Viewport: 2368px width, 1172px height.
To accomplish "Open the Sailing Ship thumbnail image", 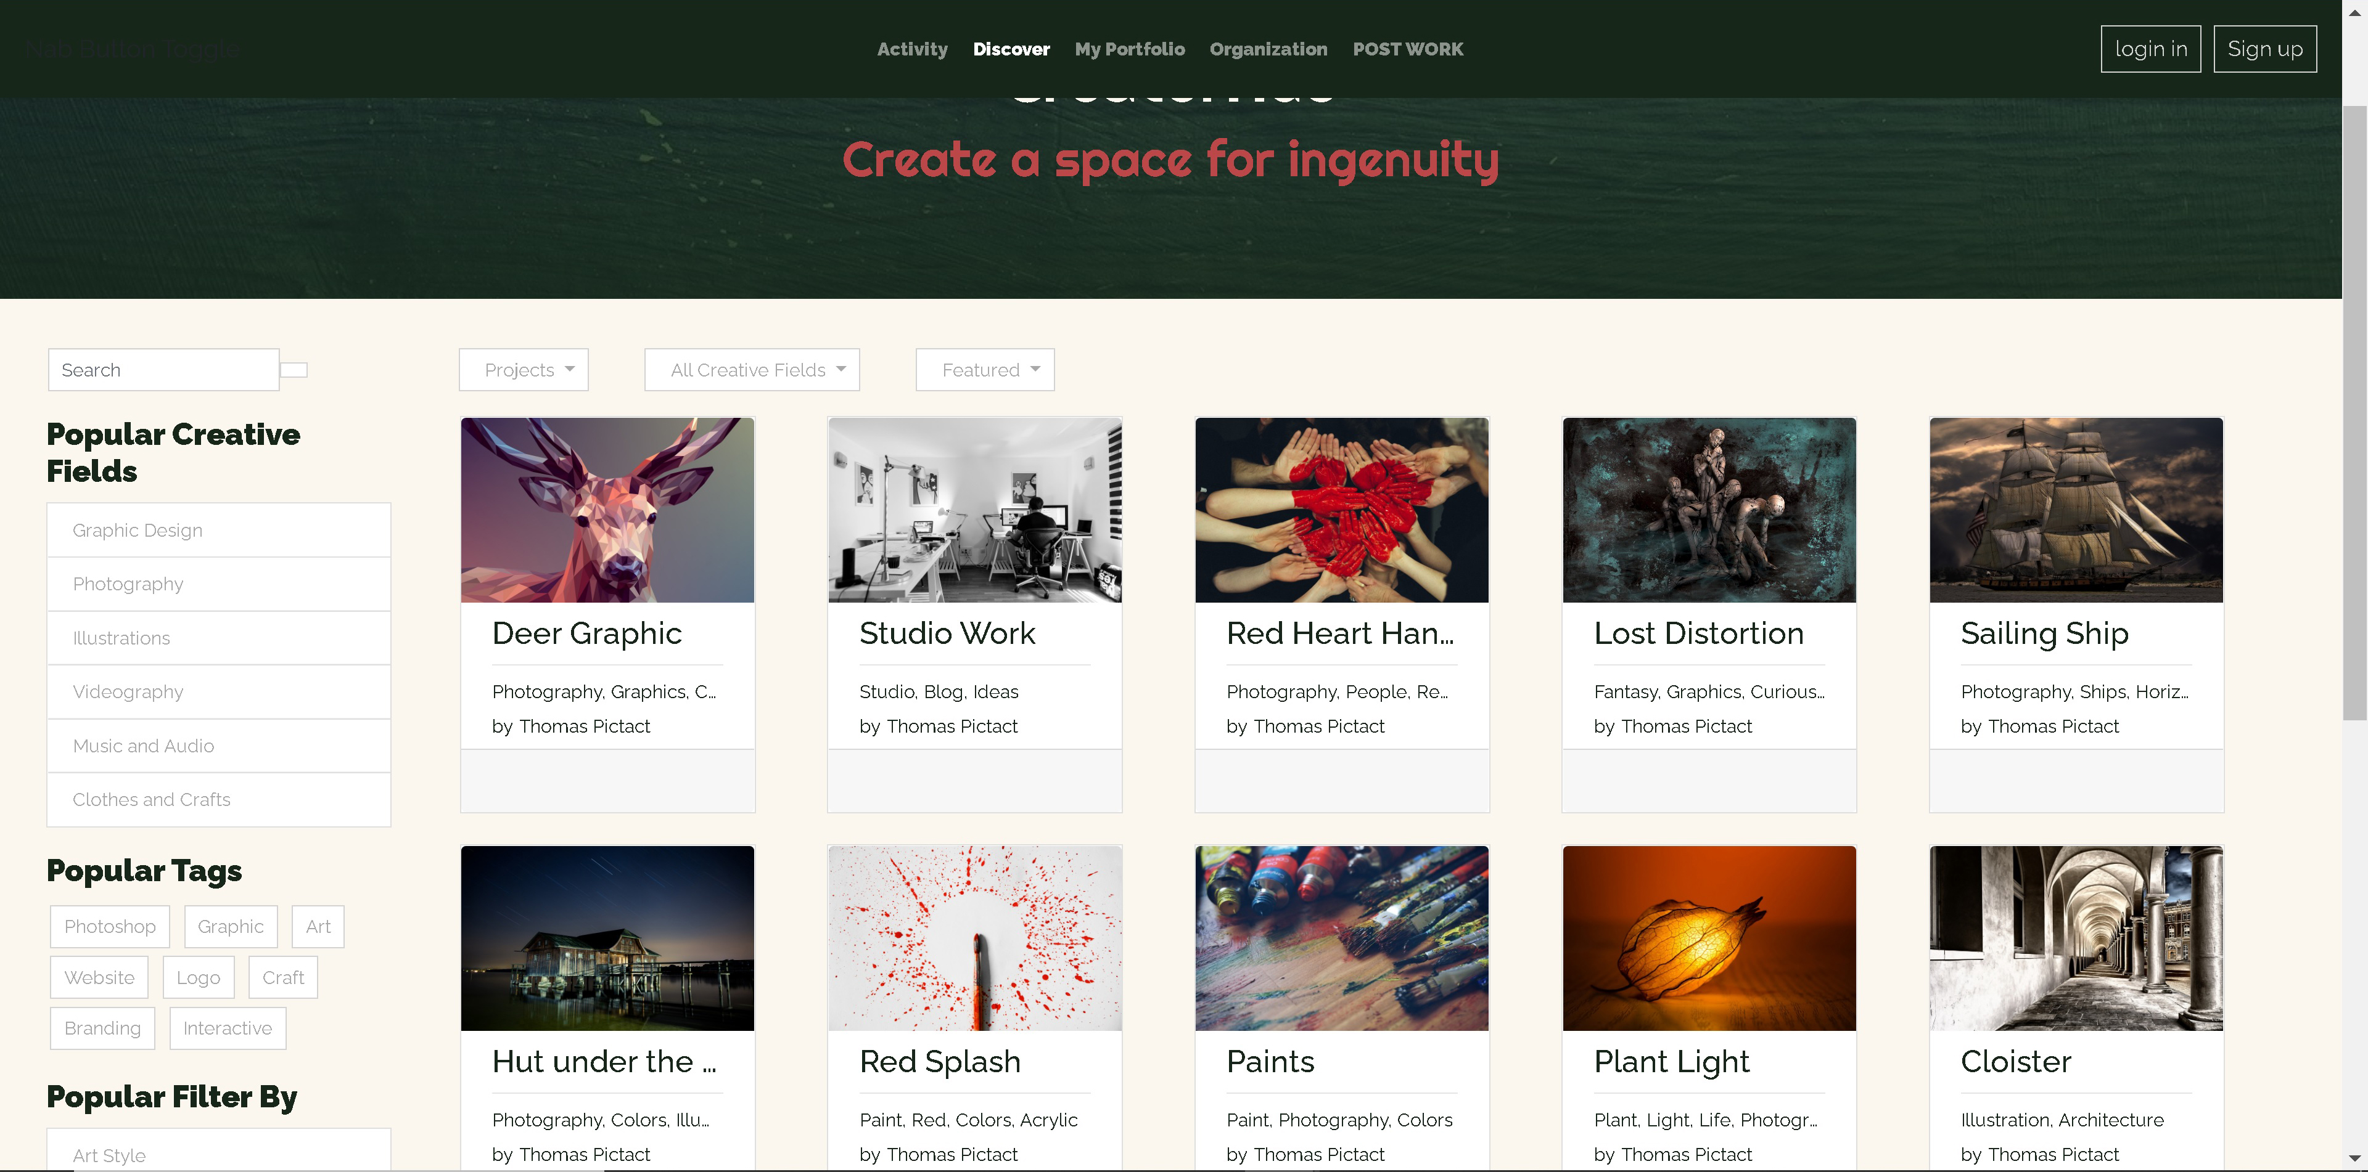I will (x=2076, y=511).
